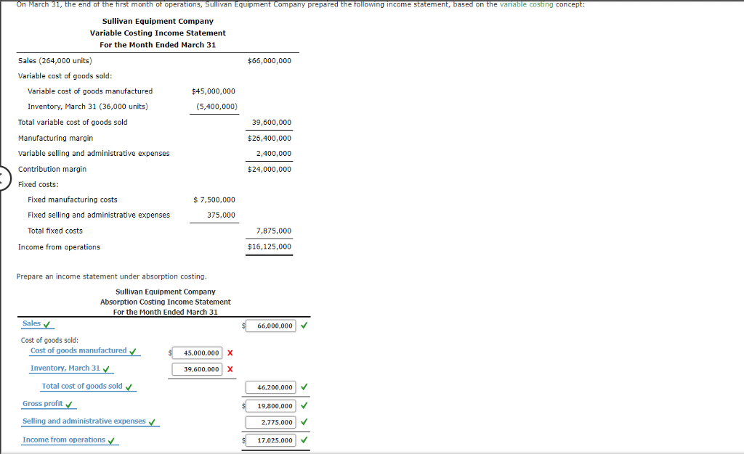This screenshot has height=454, width=744.
Task: Click the green checkmark beside Total cost of goods sold
Action: click(304, 387)
